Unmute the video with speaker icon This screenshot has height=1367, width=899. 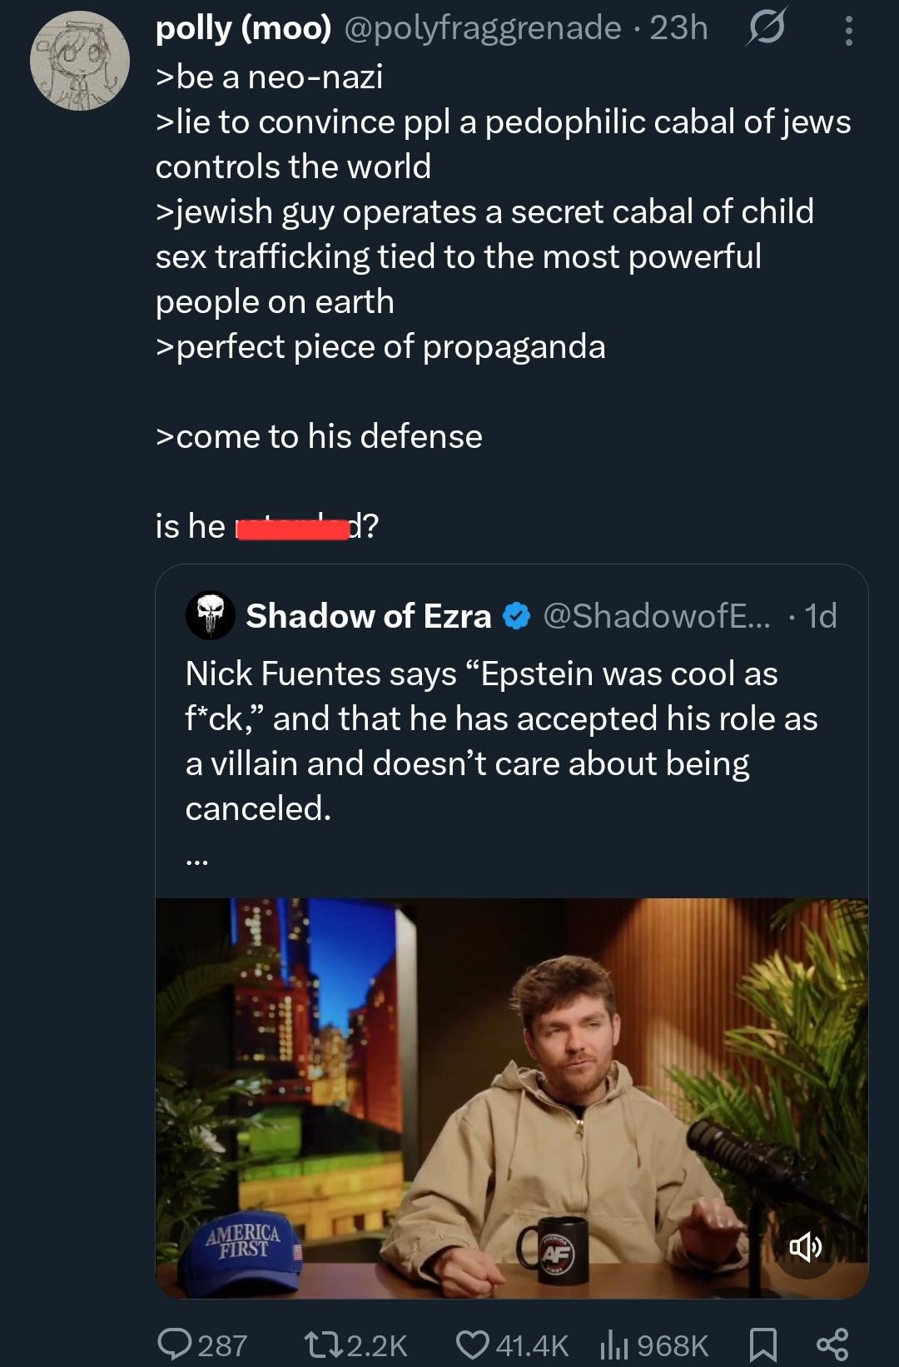tap(805, 1246)
